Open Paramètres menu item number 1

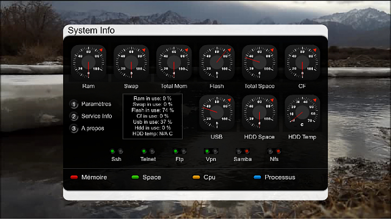coord(90,104)
